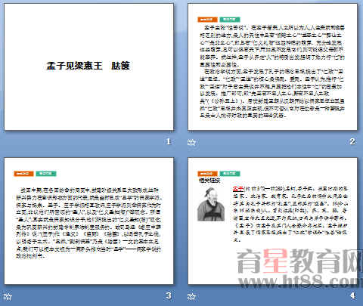
Task: Click the orange tag on slide 2
Action: [x=207, y=20]
